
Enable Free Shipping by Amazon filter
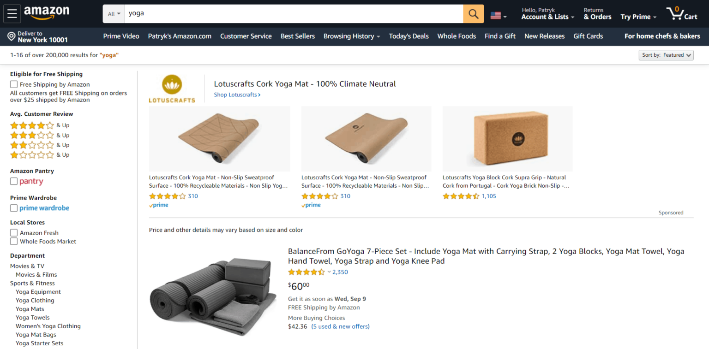(x=14, y=84)
